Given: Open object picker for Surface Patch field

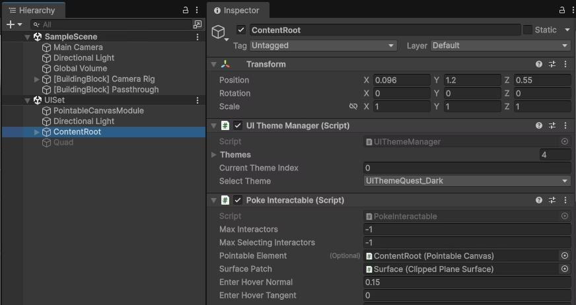Looking at the screenshot, I should click(565, 269).
